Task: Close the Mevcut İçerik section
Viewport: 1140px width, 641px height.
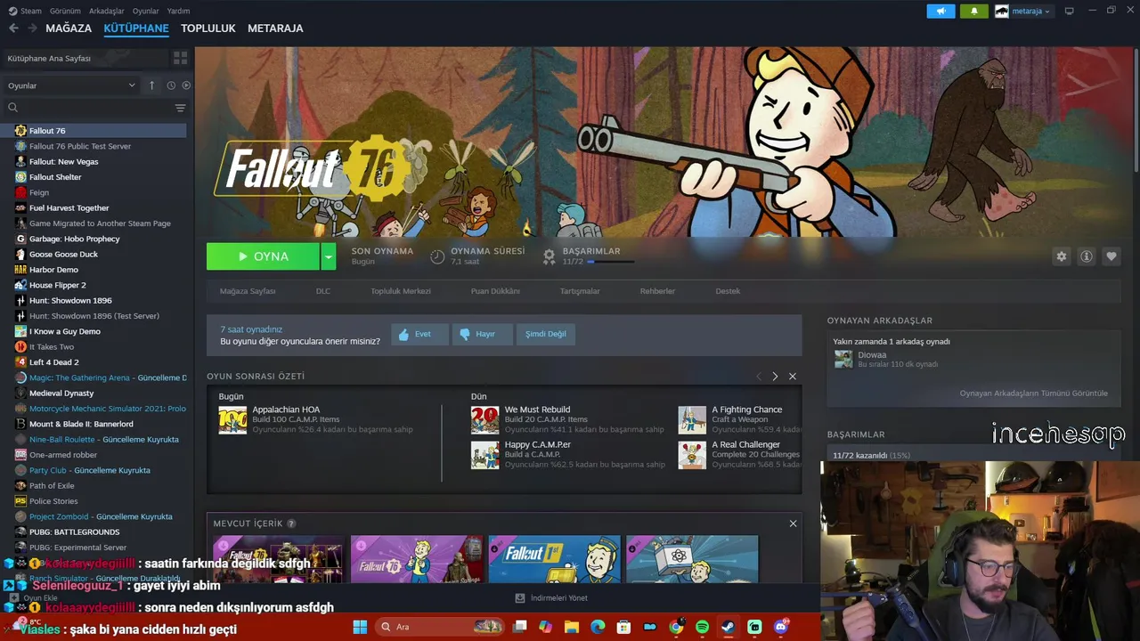Action: pos(793,523)
